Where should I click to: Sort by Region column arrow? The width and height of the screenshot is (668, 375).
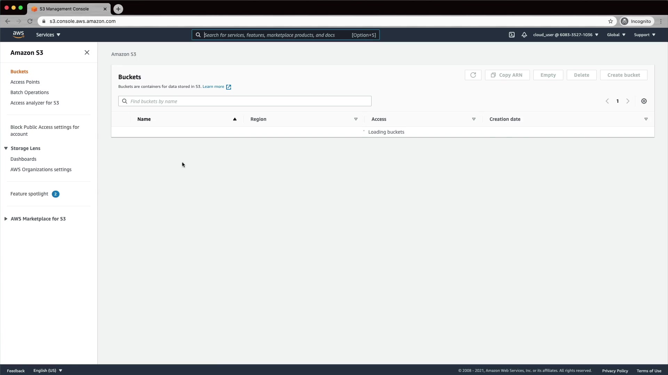356,119
